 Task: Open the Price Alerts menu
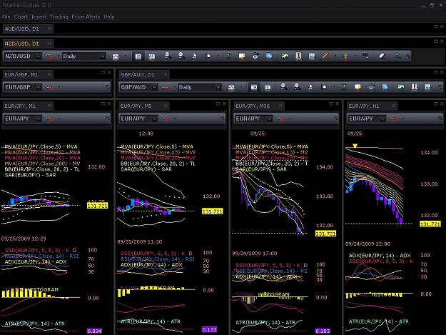86,17
